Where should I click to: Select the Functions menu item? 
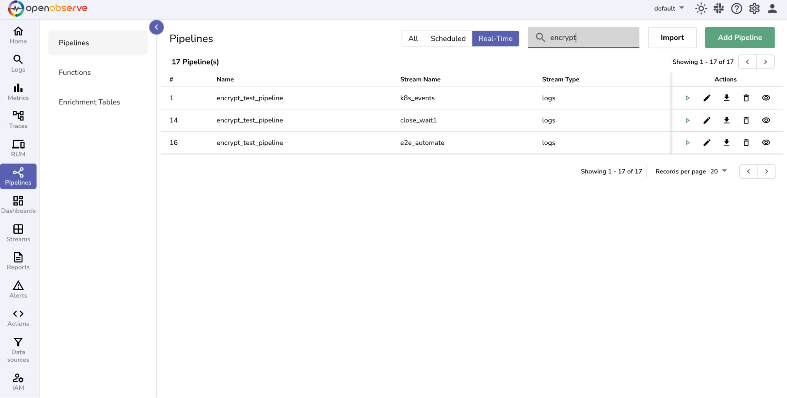click(75, 72)
